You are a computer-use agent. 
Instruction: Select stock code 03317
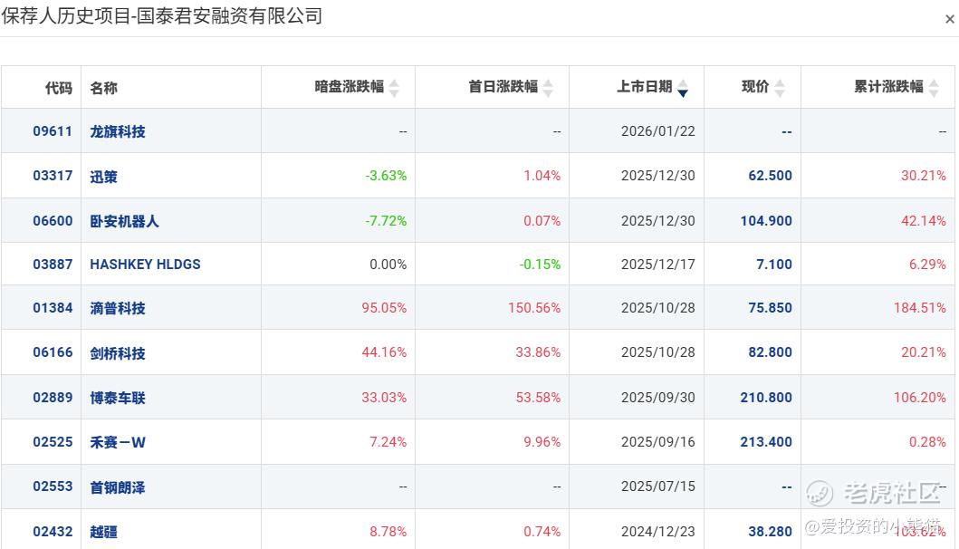click(53, 176)
